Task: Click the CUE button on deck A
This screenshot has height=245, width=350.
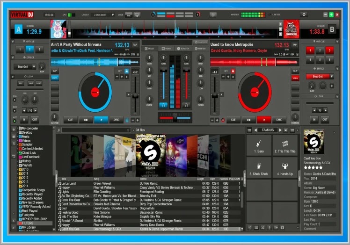Action: pyautogui.click(x=70, y=120)
